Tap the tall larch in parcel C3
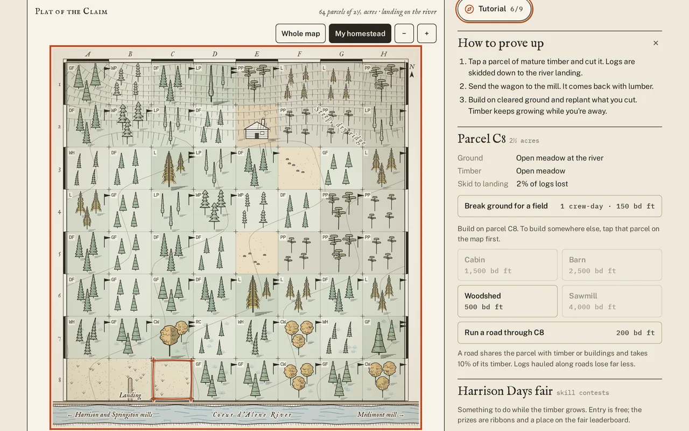689x431 pixels. coord(170,169)
